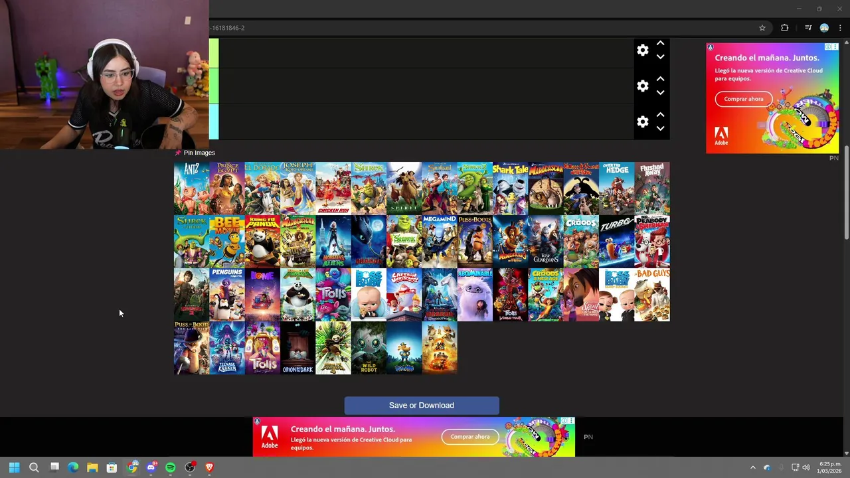Image resolution: width=850 pixels, height=478 pixels.
Task: Open the clock and date flyout
Action: pyautogui.click(x=830, y=467)
